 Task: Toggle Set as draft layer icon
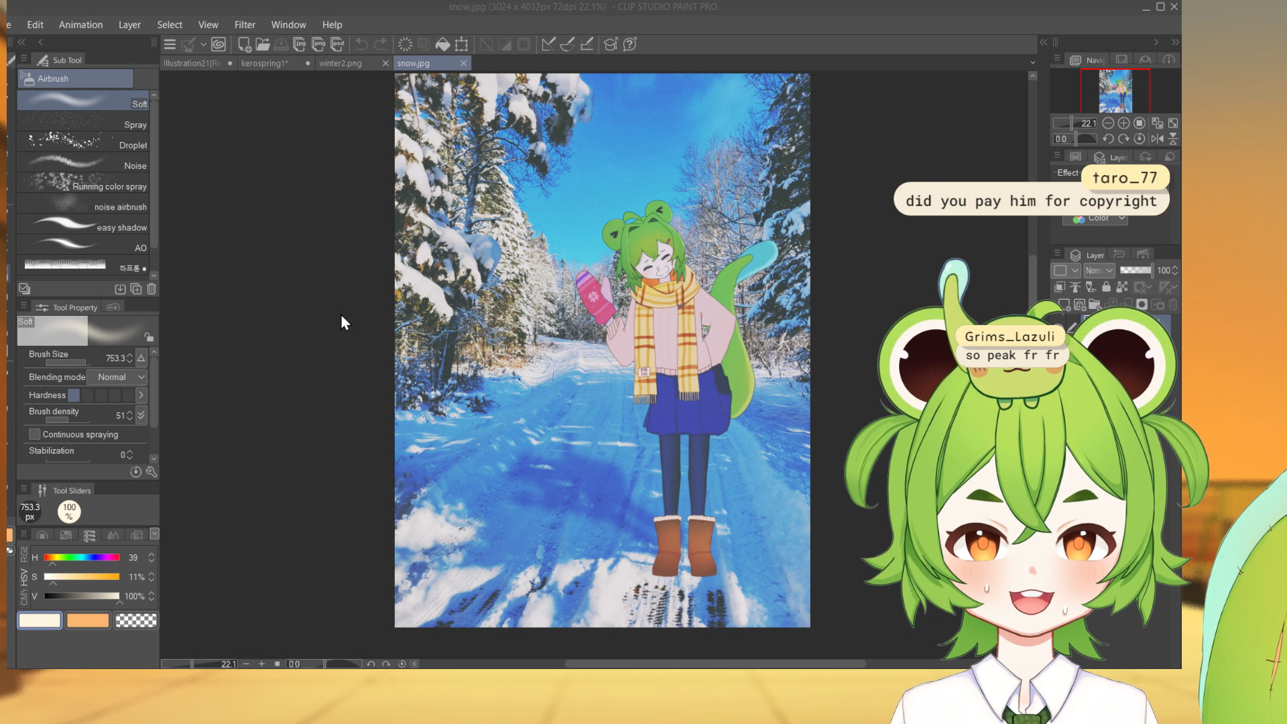[1091, 287]
